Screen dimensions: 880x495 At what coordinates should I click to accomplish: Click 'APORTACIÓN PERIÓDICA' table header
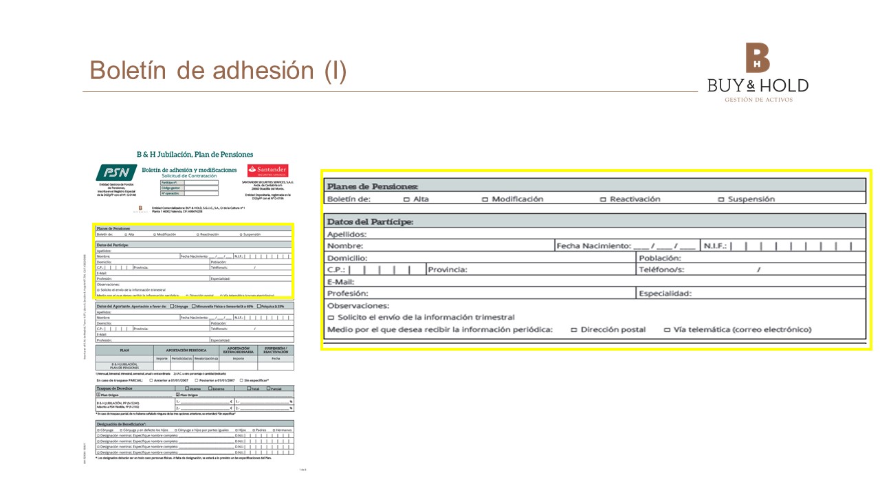pos(186,351)
